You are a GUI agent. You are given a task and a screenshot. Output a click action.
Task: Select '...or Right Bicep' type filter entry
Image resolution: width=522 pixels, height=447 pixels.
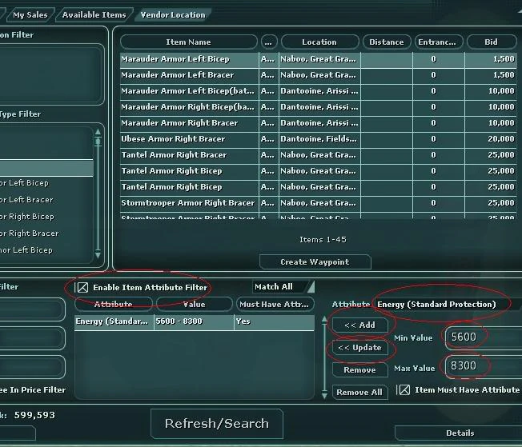click(x=46, y=217)
